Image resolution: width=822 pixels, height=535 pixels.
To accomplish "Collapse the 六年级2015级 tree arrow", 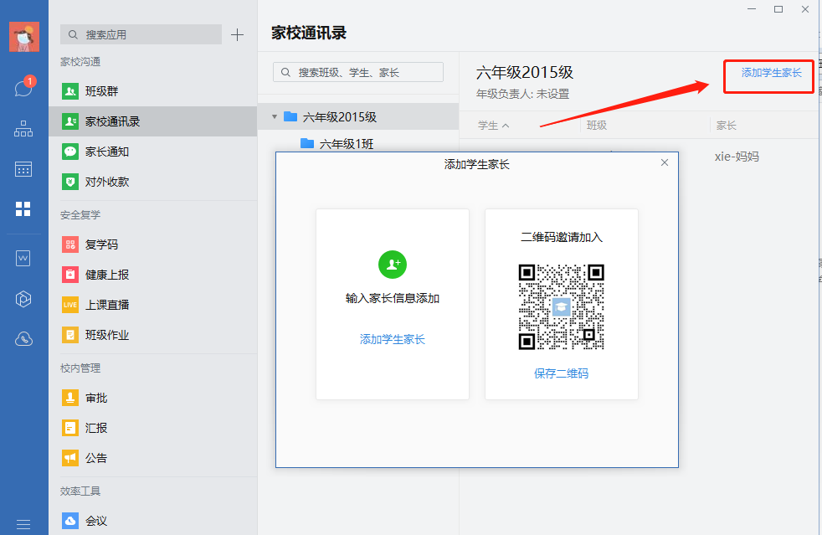I will click(x=275, y=116).
